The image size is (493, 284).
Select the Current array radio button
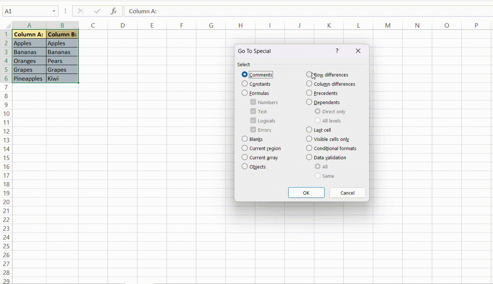click(245, 157)
